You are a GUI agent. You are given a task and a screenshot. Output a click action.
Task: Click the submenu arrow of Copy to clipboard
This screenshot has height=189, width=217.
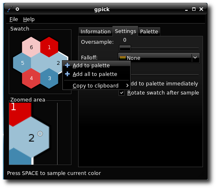click(127, 86)
